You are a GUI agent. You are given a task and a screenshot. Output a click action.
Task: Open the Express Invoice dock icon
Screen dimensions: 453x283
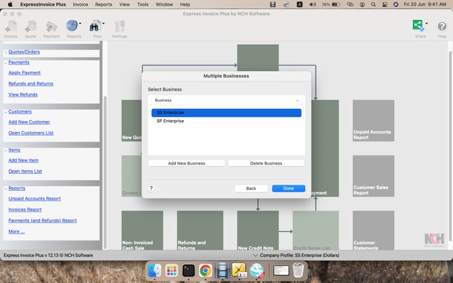[257, 271]
